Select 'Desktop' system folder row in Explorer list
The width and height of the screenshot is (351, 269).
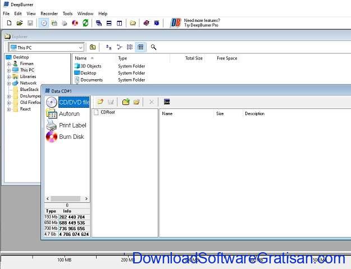88,73
